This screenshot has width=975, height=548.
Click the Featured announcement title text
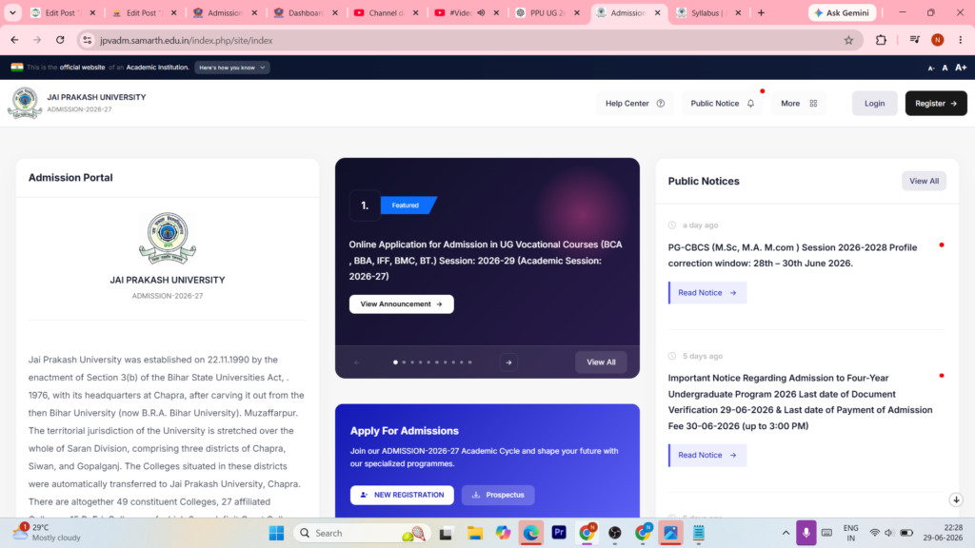pos(486,261)
